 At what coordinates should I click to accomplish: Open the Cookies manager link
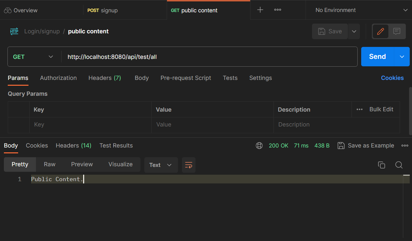392,78
